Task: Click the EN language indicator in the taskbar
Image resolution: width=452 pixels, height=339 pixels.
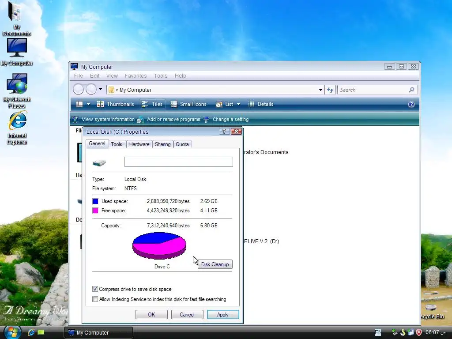Action: pos(378,332)
